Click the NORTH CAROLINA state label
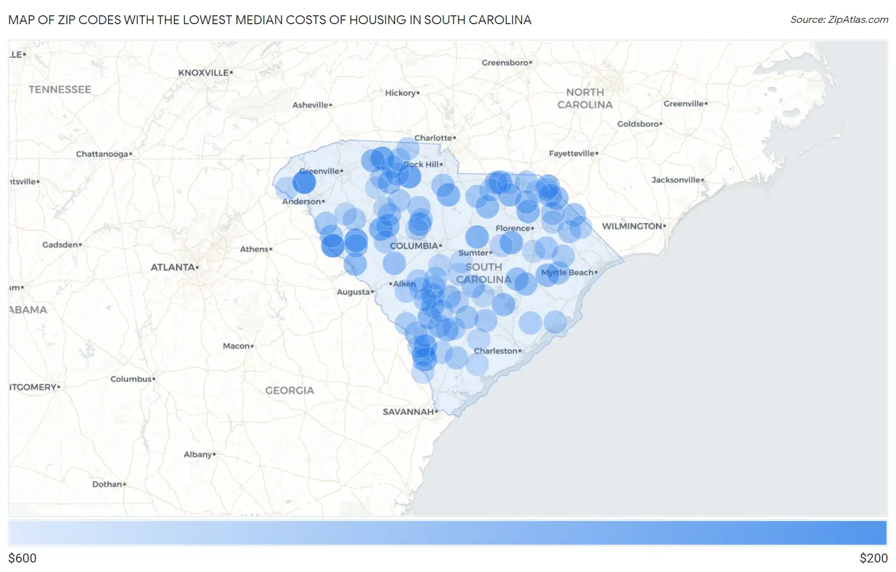 tap(585, 99)
